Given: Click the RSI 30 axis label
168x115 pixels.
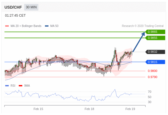Looking at the screenshot, I should tap(150, 102).
